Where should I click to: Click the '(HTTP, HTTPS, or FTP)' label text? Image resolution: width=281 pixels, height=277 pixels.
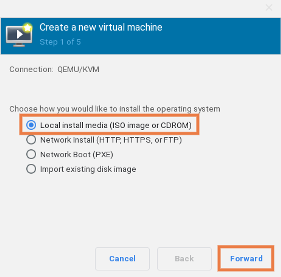(139, 140)
